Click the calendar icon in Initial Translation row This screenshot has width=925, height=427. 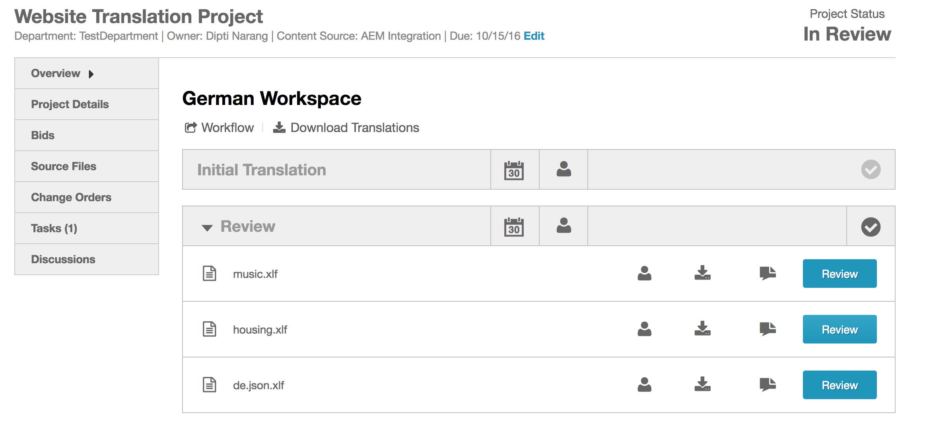[514, 170]
